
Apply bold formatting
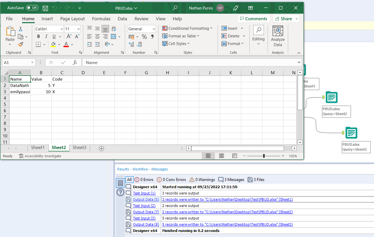point(38,36)
